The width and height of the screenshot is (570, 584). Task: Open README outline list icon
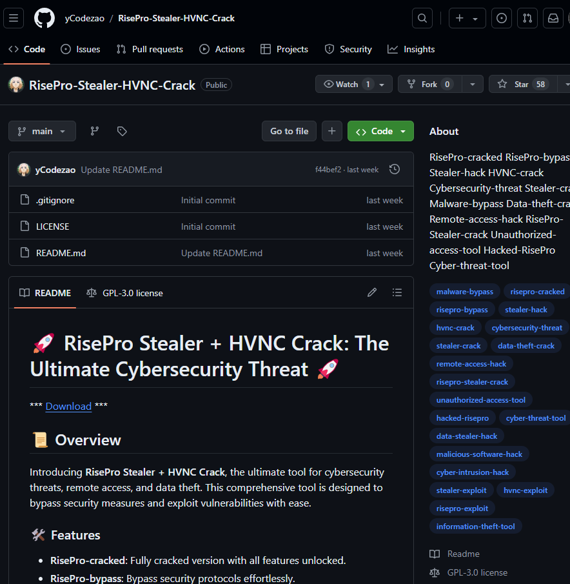397,292
